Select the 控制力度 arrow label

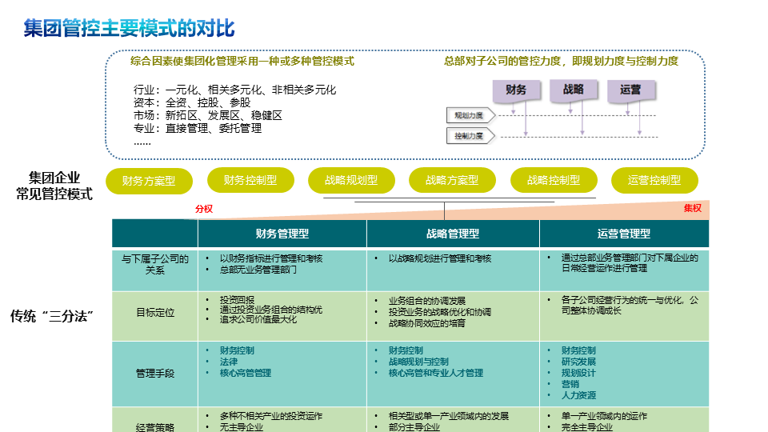[x=470, y=136]
